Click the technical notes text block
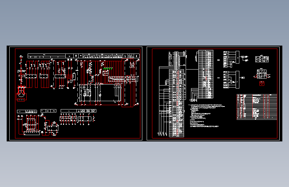The width and height of the screenshot is (289, 187). coord(207,116)
